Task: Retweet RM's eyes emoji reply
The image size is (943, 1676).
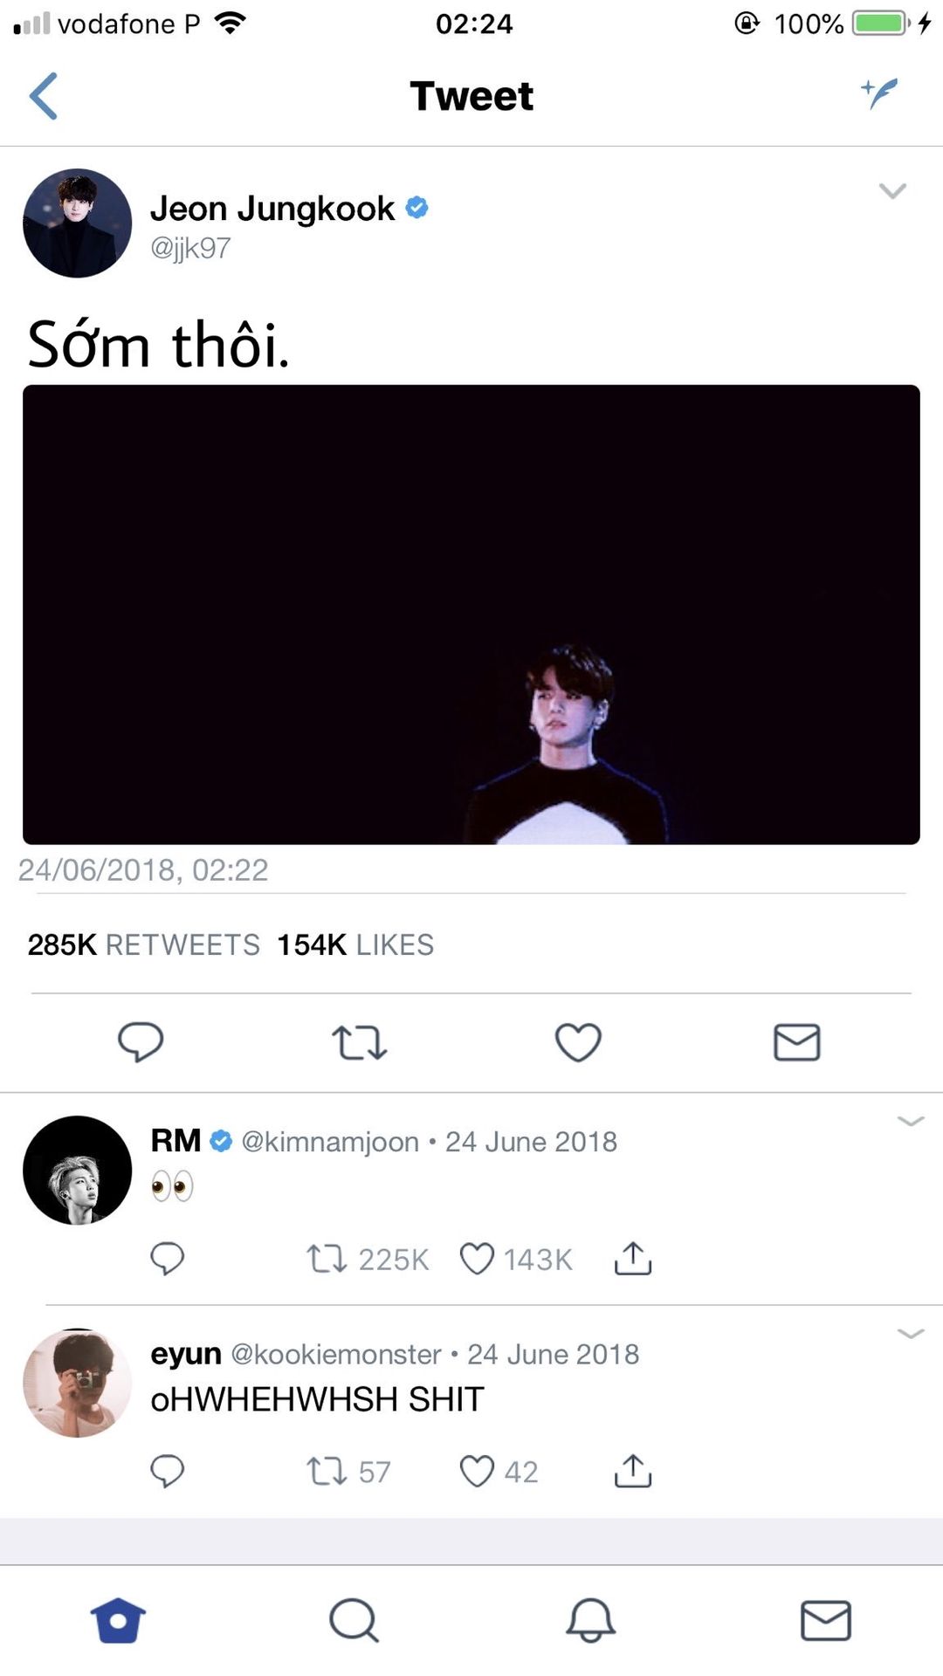Action: click(x=327, y=1259)
